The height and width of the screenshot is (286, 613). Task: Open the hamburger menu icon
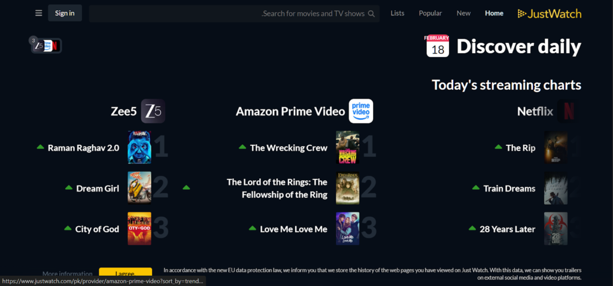(38, 13)
